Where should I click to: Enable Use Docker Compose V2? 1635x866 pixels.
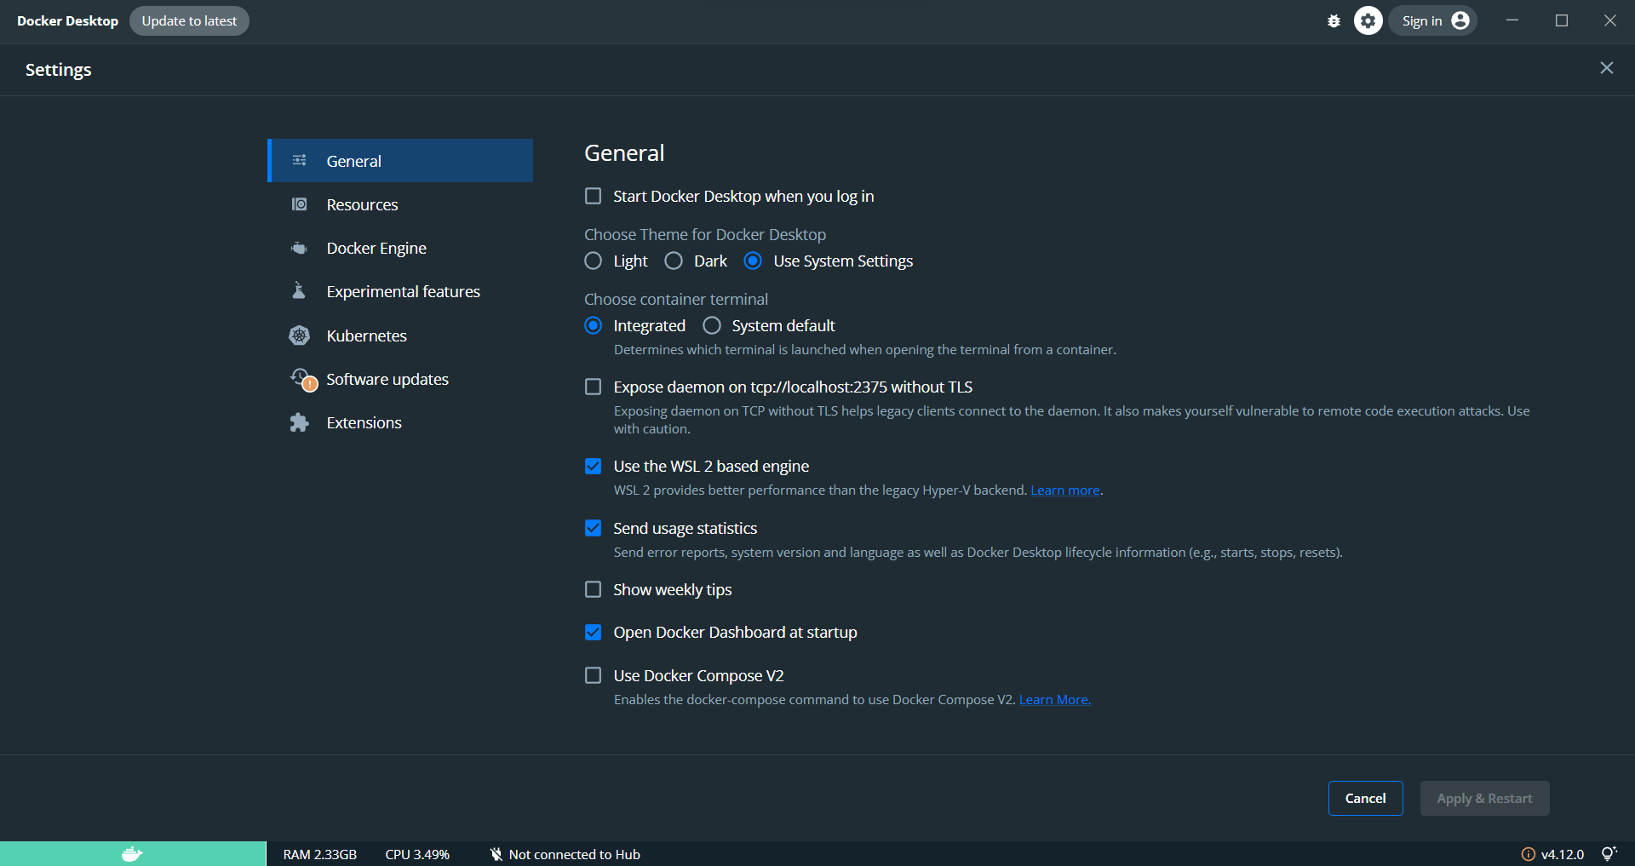point(594,675)
